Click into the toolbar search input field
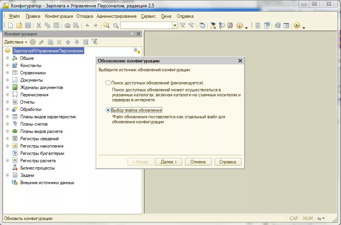Screen dimensions: 341x225 146,25
